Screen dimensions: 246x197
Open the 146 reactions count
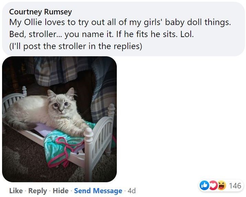click(235, 186)
